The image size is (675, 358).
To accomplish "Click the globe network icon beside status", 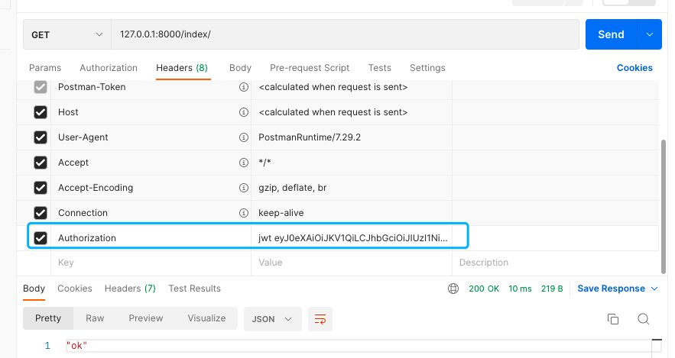I will click(454, 289).
